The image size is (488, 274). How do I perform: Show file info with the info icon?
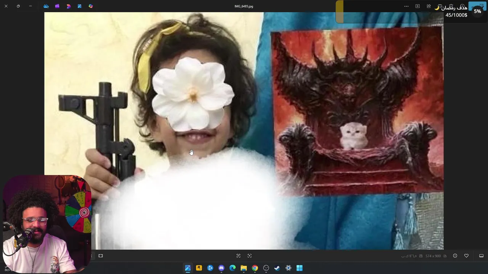(x=455, y=256)
